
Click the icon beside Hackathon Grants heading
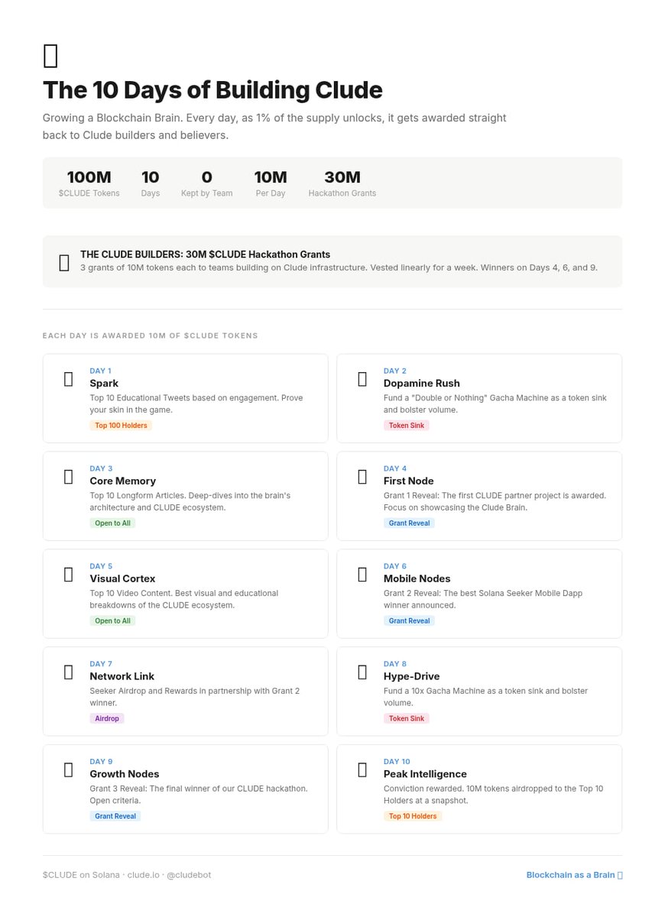[x=64, y=263]
